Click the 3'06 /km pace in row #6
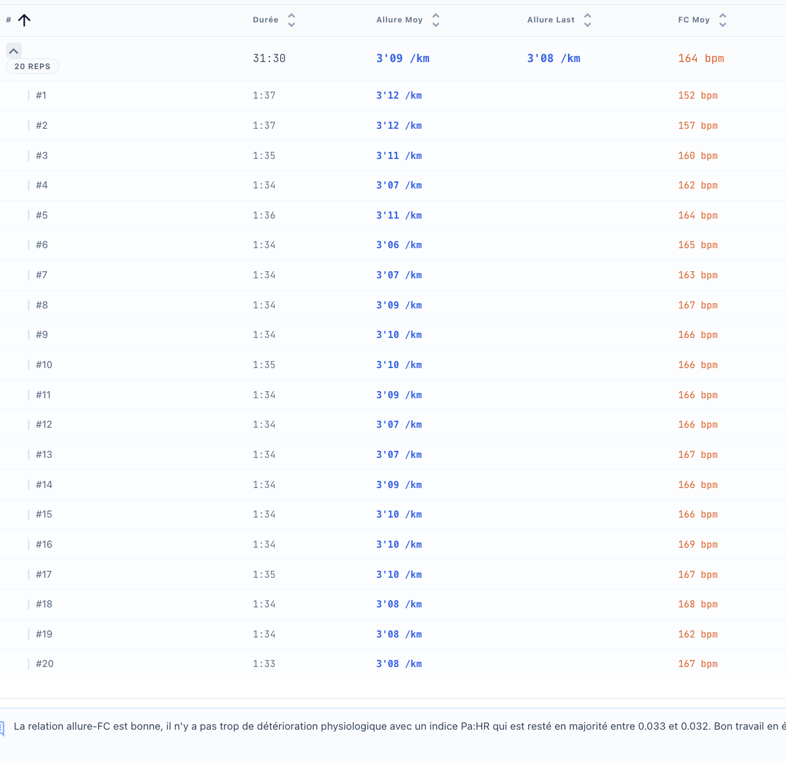Image resolution: width=786 pixels, height=761 pixels. [x=399, y=245]
